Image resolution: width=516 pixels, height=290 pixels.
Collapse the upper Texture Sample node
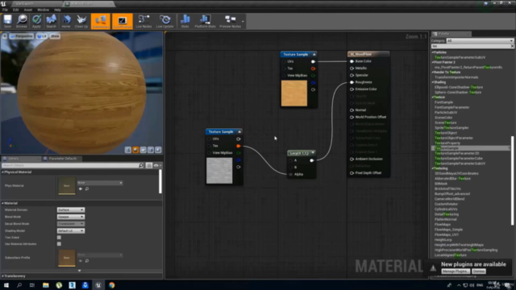[314, 54]
